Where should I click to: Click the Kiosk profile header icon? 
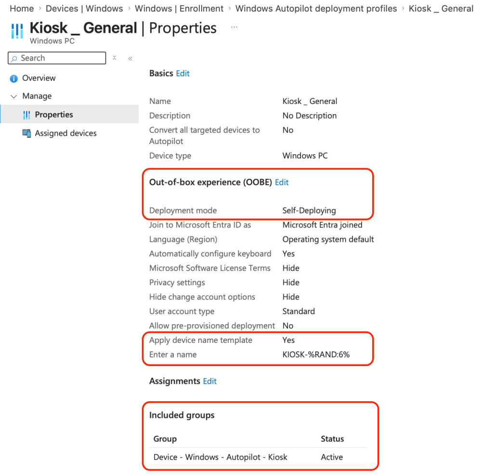coord(17,30)
